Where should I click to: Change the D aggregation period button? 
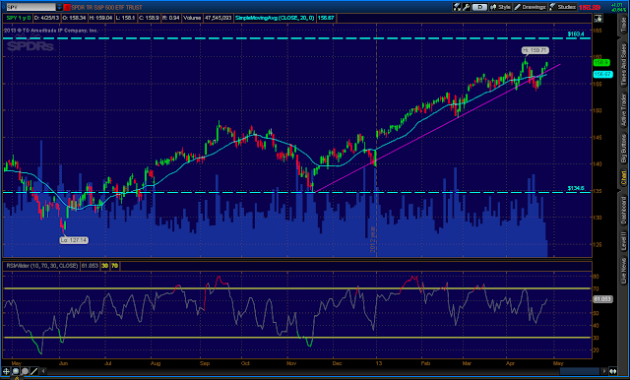point(479,7)
